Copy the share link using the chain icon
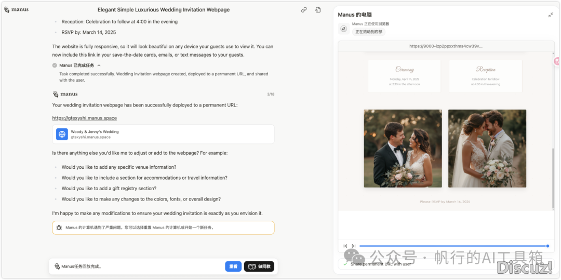Image resolution: width=561 pixels, height=280 pixels. 304,9
